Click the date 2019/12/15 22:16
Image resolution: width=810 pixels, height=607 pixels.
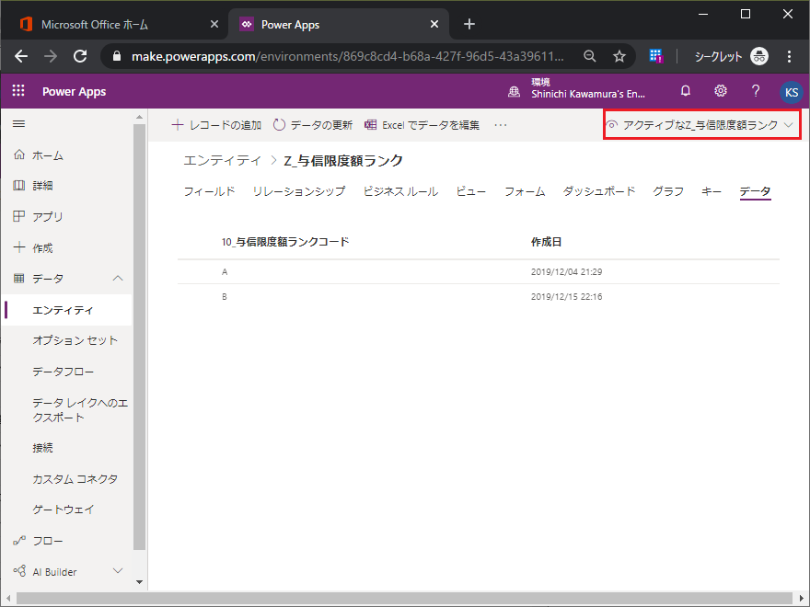click(566, 296)
